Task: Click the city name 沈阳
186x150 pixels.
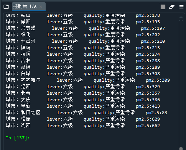Action: [26, 126]
